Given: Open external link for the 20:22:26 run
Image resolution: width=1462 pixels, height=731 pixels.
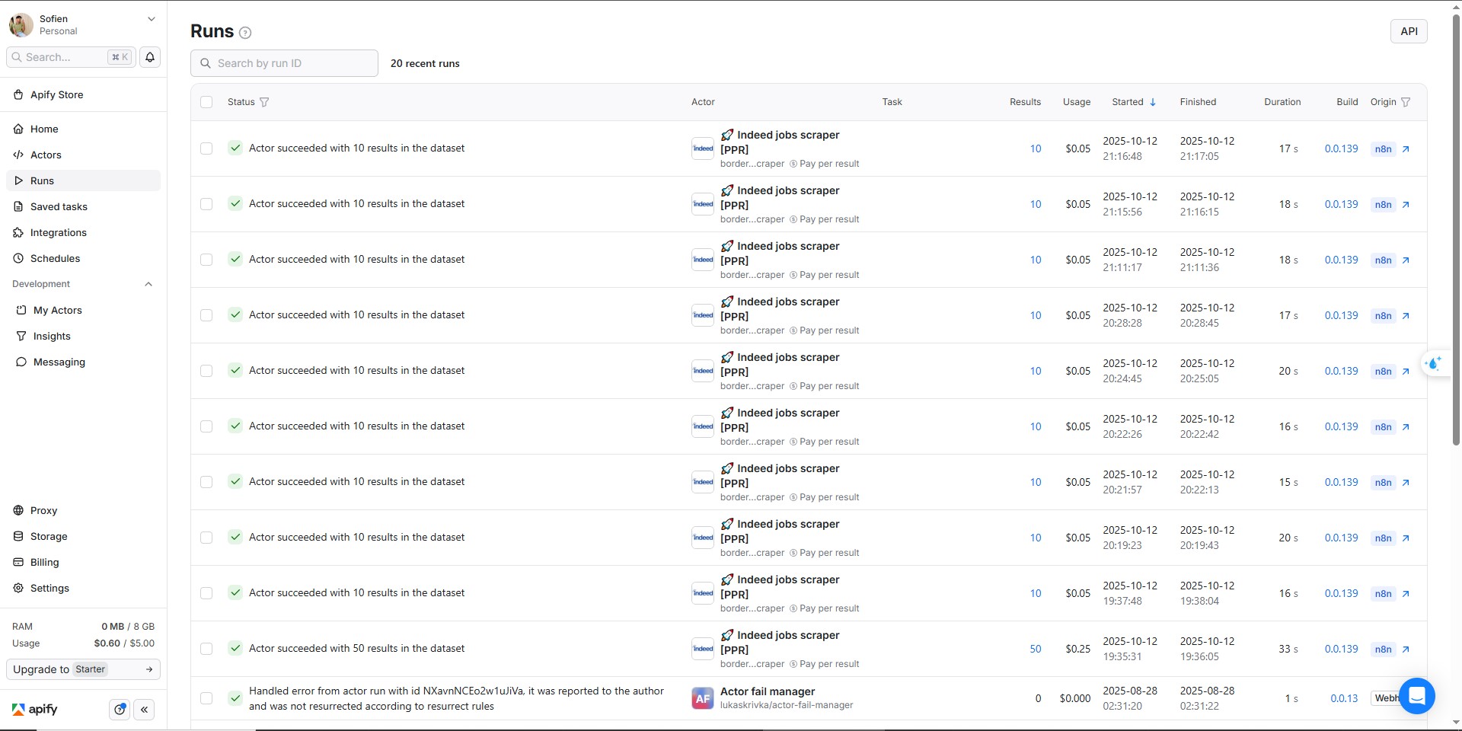Looking at the screenshot, I should [x=1406, y=427].
